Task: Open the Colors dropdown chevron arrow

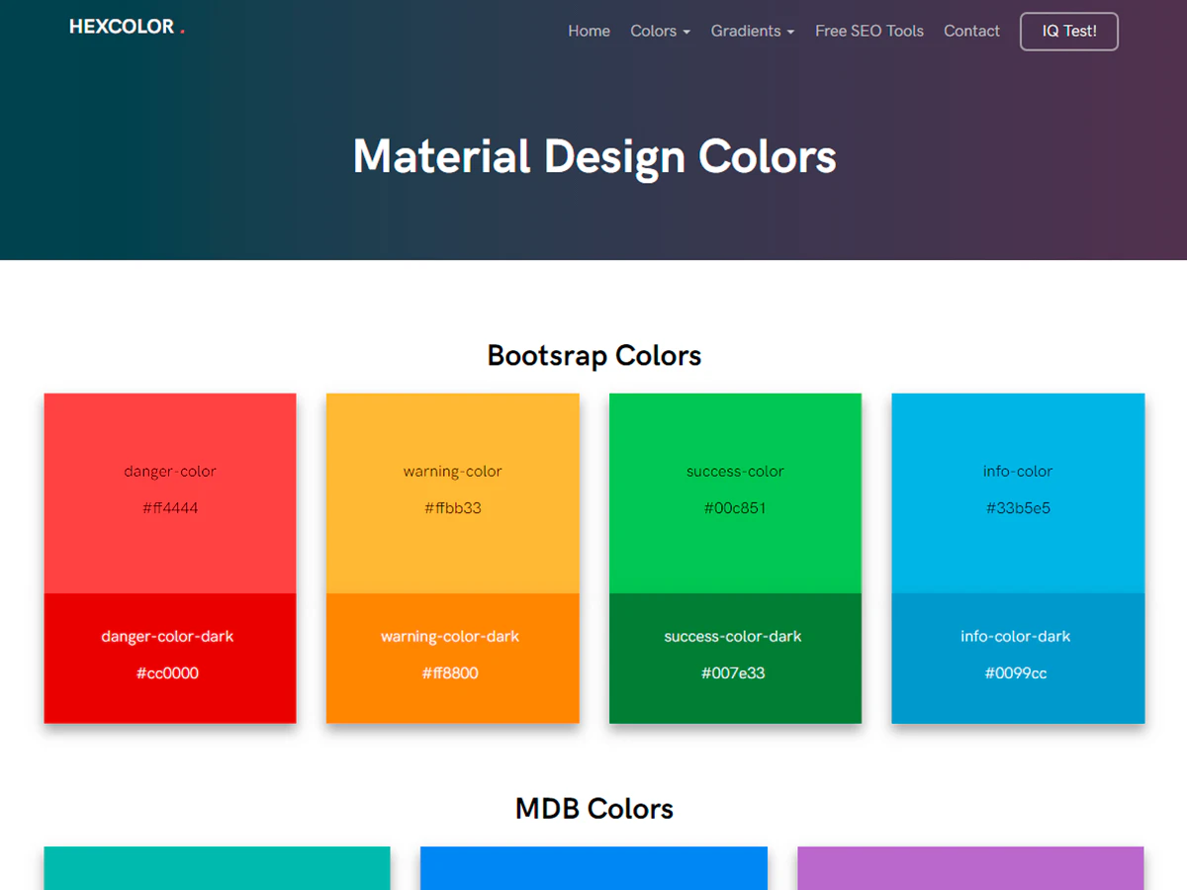Action: click(687, 33)
